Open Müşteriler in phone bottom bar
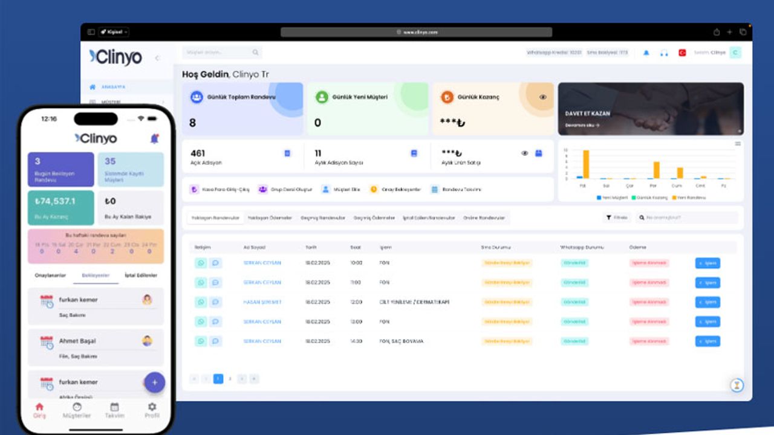774x435 pixels. (77, 410)
